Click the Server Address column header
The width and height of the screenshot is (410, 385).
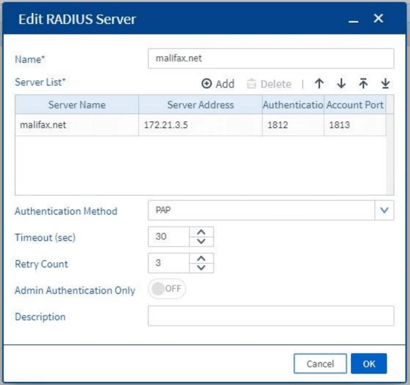coord(200,105)
